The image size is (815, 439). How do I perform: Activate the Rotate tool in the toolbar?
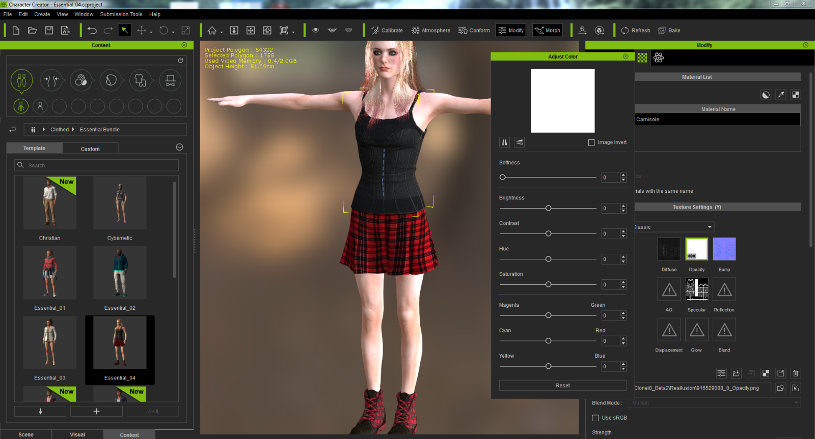pos(164,31)
